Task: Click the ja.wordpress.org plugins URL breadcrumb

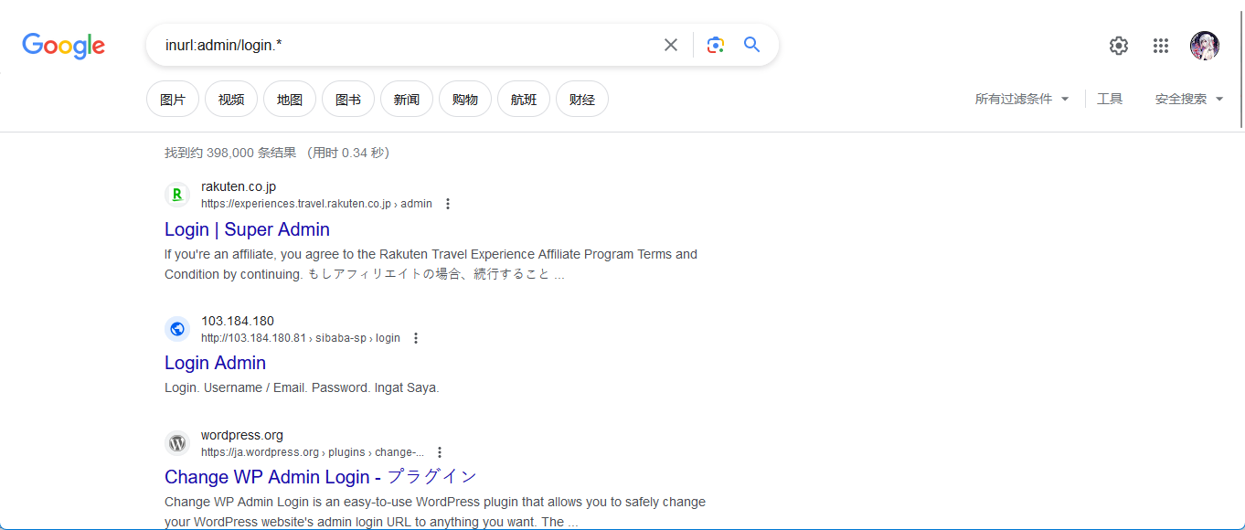Action: click(313, 452)
